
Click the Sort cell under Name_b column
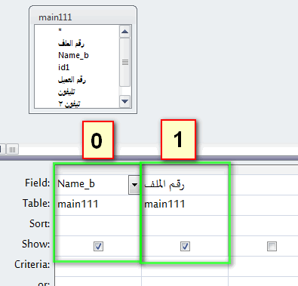(x=98, y=226)
